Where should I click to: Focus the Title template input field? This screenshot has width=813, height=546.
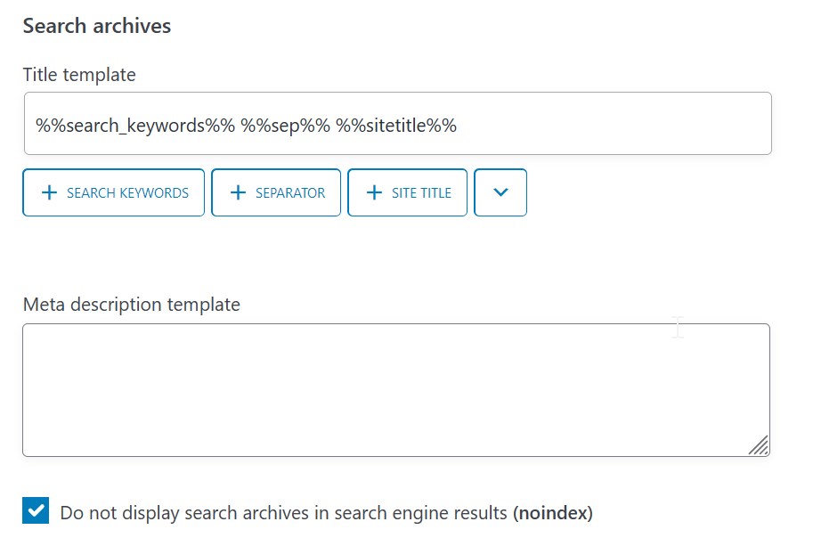[397, 125]
